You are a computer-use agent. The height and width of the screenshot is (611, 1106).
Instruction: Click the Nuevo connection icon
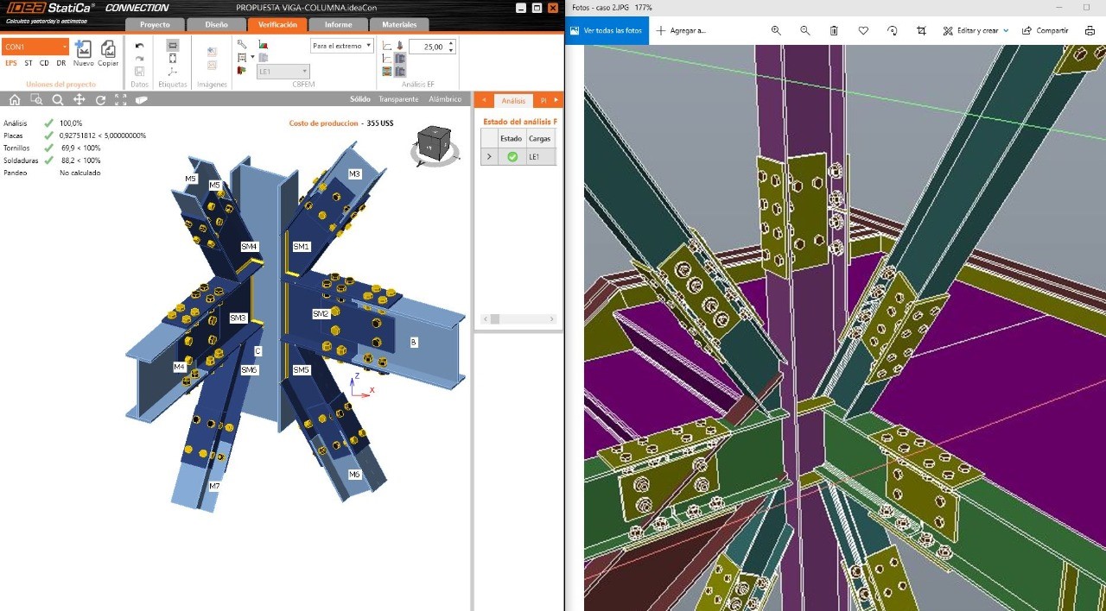[84, 52]
